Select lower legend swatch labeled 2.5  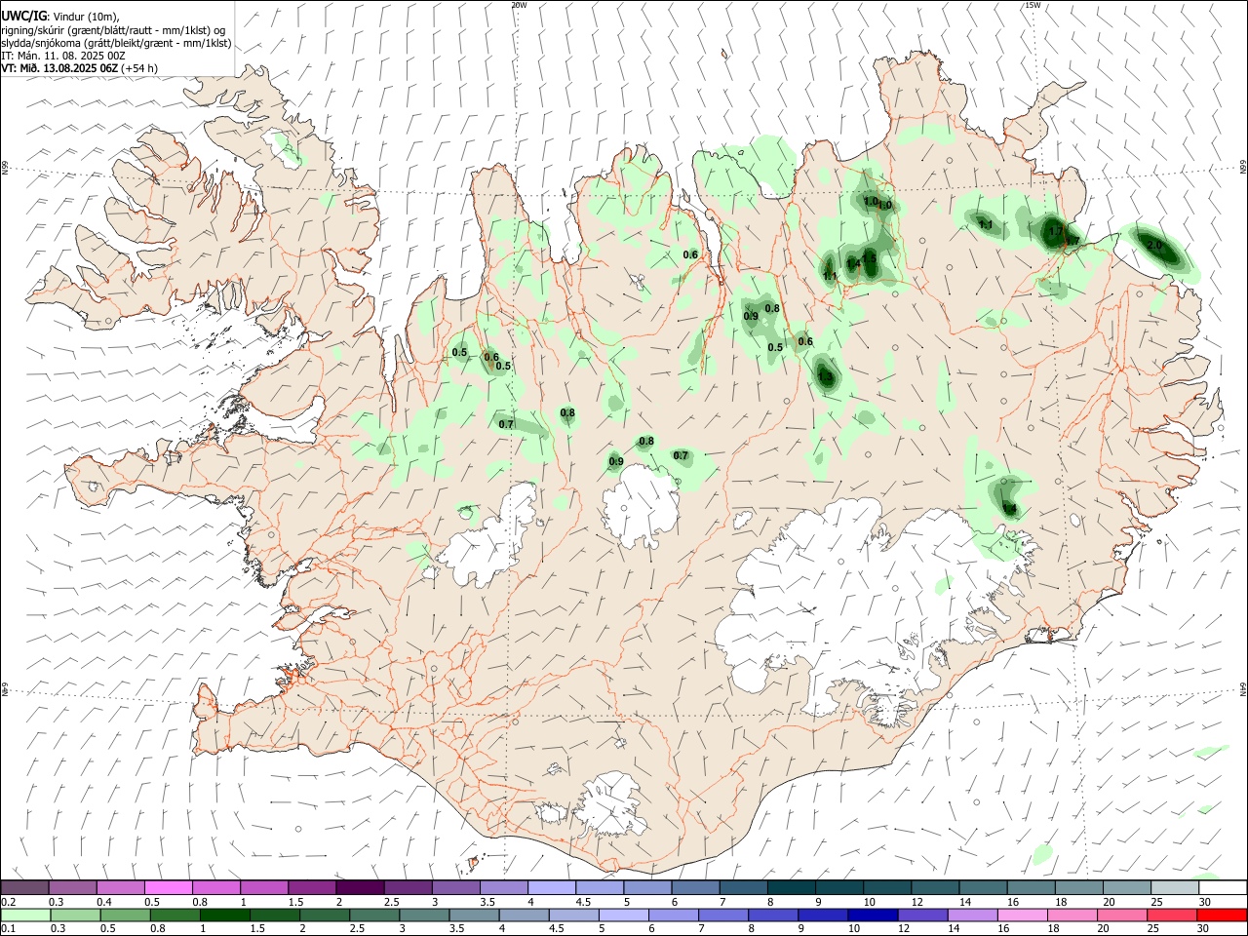tap(374, 915)
